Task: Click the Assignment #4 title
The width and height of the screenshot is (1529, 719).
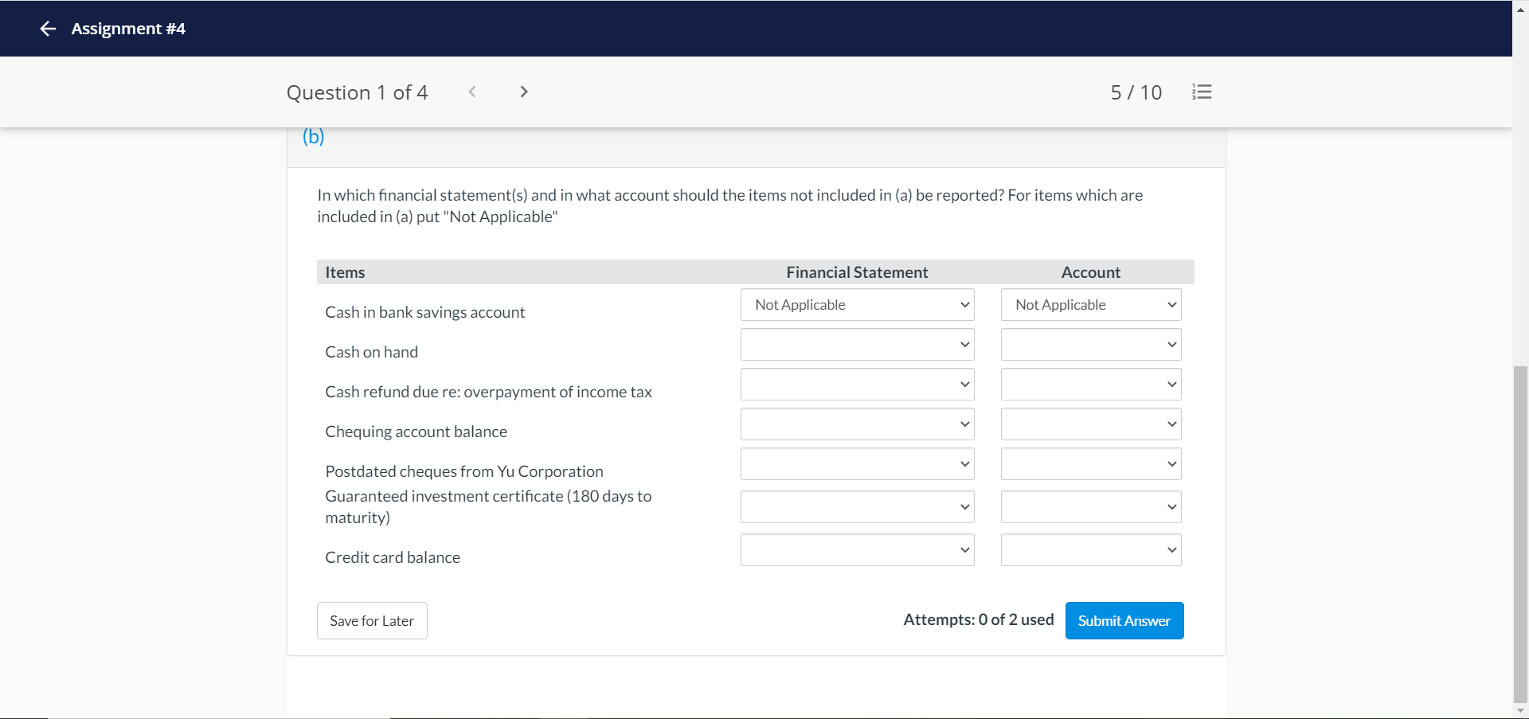Action: click(128, 29)
